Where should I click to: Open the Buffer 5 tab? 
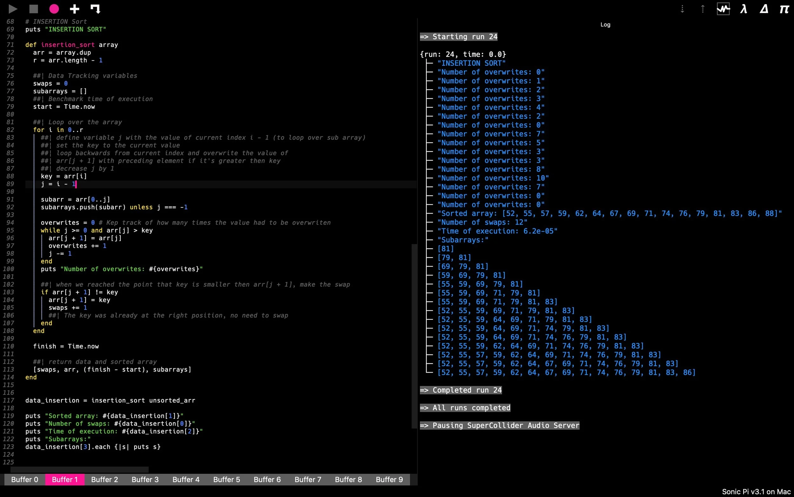click(x=226, y=480)
